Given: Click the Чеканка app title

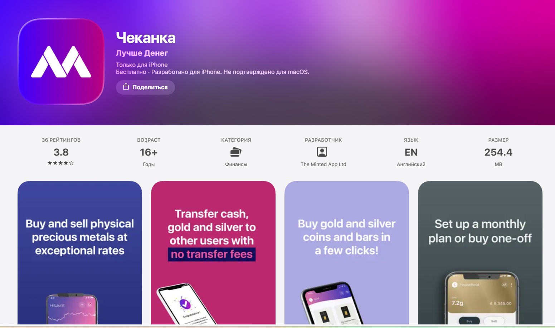Looking at the screenshot, I should tap(146, 38).
